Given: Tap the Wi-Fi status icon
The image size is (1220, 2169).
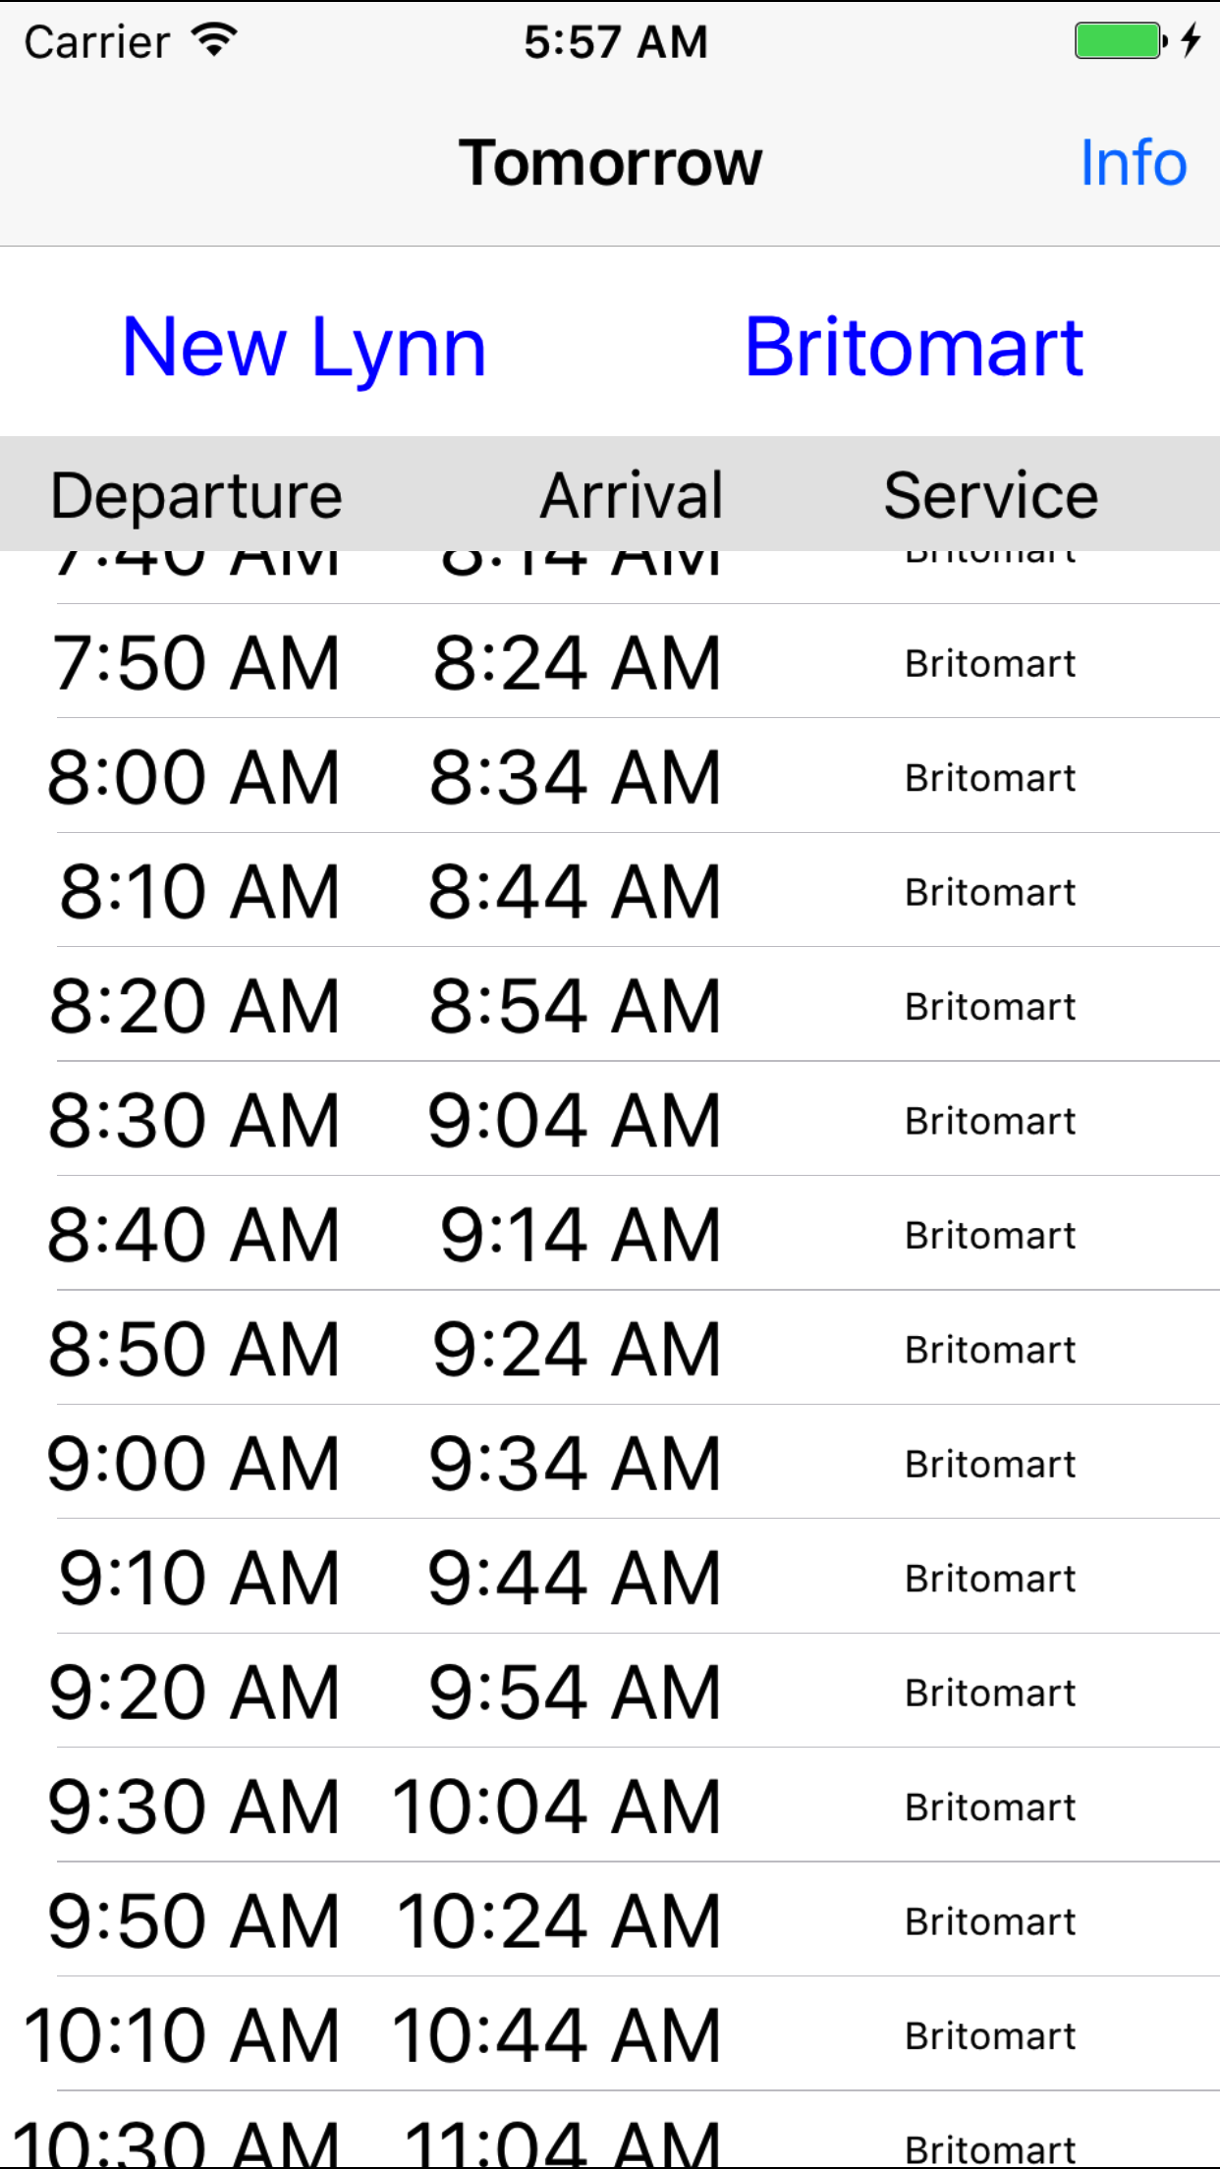Looking at the screenshot, I should [214, 41].
